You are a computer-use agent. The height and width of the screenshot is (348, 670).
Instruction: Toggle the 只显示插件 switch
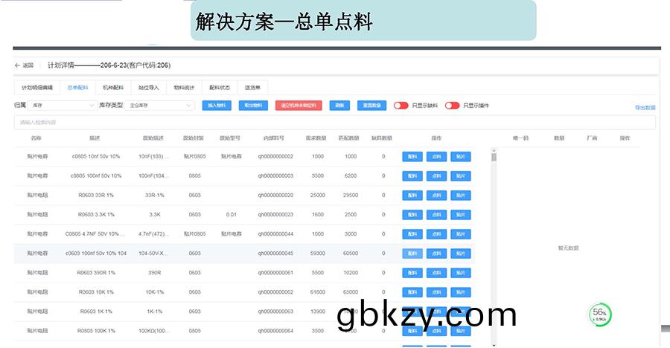click(452, 106)
